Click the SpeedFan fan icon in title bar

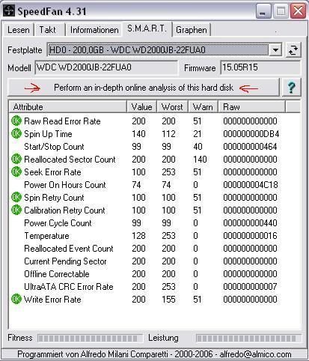(9, 10)
